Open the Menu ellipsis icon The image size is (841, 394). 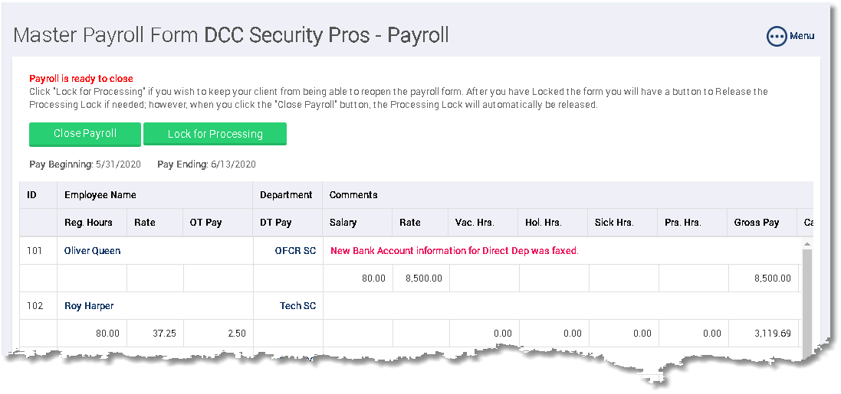pyautogui.click(x=776, y=37)
